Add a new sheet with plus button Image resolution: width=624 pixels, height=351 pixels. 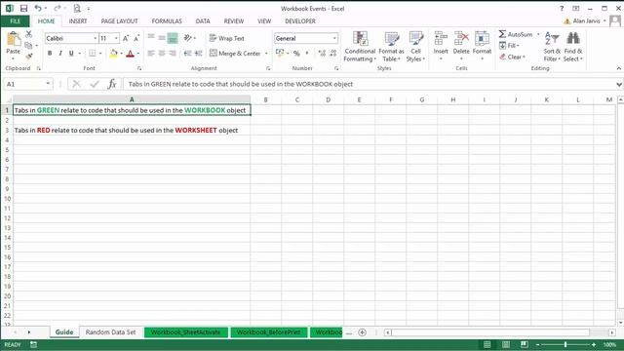coord(362,332)
